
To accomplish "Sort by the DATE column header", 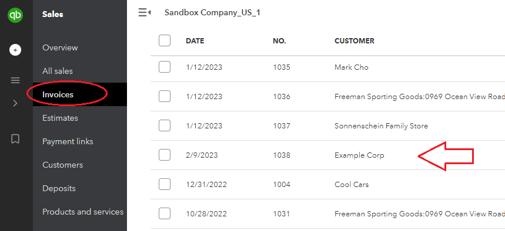I will pyautogui.click(x=195, y=41).
